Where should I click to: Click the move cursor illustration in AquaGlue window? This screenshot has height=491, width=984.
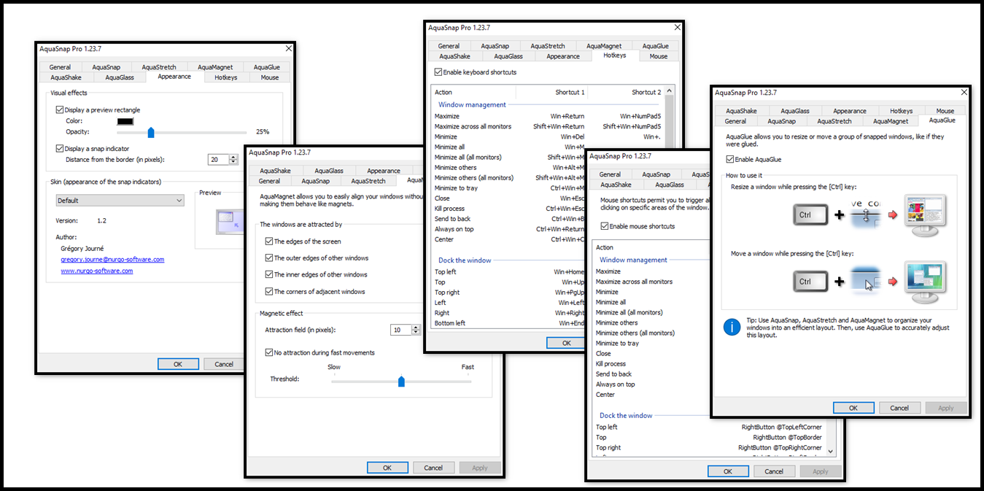click(x=866, y=282)
